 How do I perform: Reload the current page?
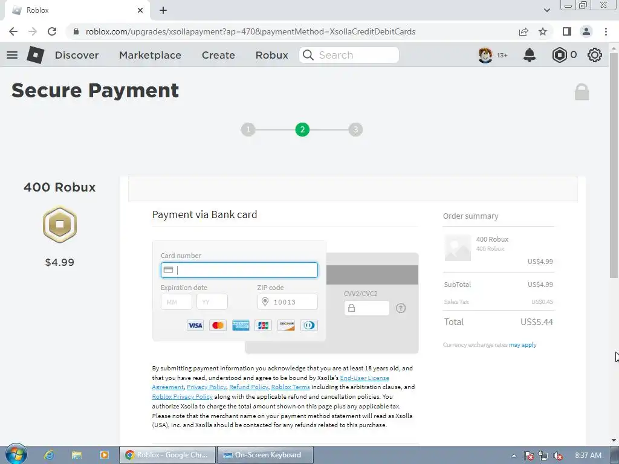52,31
